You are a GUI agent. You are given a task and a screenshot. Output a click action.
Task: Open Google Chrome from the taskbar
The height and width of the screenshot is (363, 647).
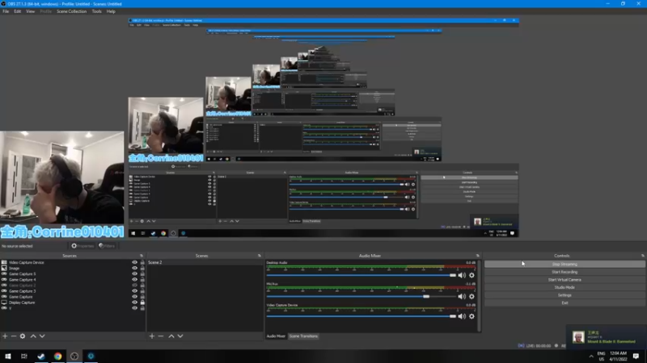click(x=57, y=356)
